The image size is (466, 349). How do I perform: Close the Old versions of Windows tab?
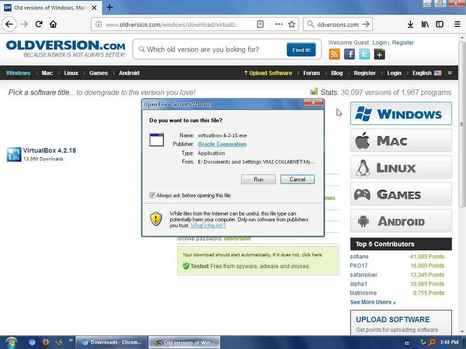(x=94, y=8)
